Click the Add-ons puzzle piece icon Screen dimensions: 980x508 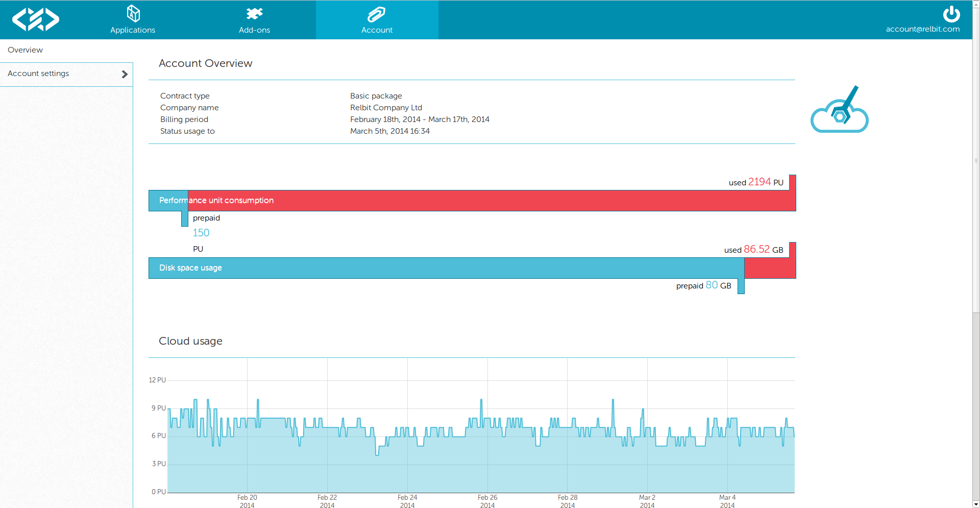tap(254, 13)
